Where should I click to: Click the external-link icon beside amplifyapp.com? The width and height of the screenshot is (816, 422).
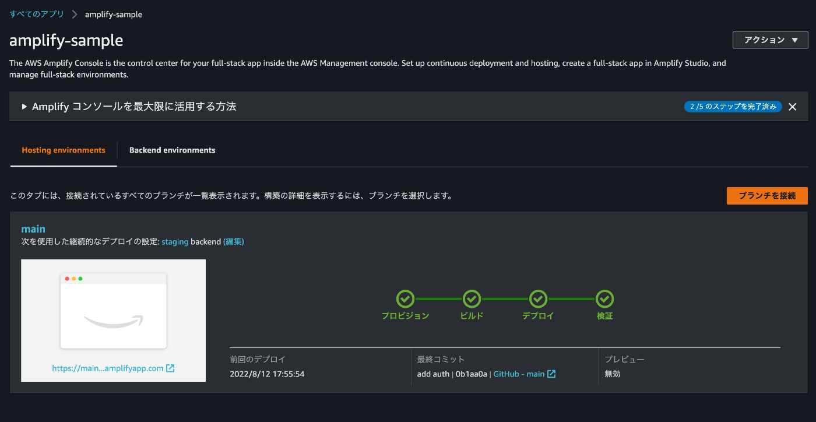170,368
